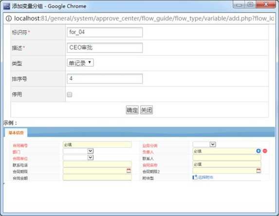The height and width of the screenshot is (216, 279).
Task: Click the 附件型 label
Action: (x=148, y=178)
